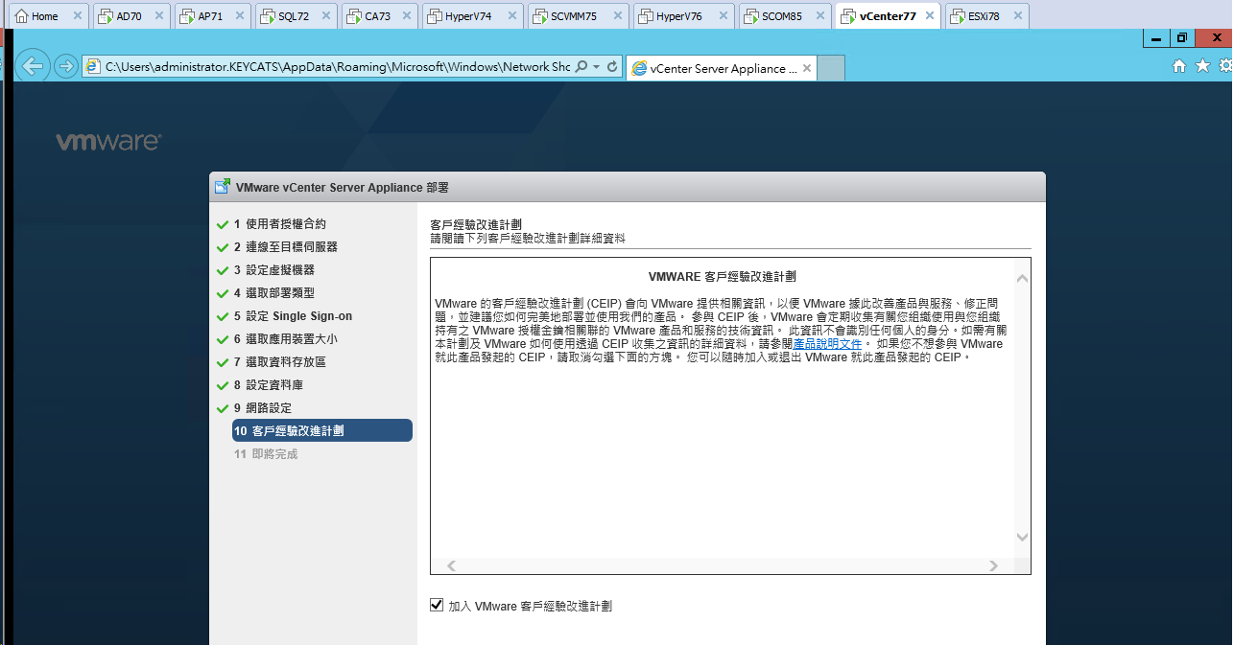
Task: Switch to the Home tab
Action: click(47, 15)
